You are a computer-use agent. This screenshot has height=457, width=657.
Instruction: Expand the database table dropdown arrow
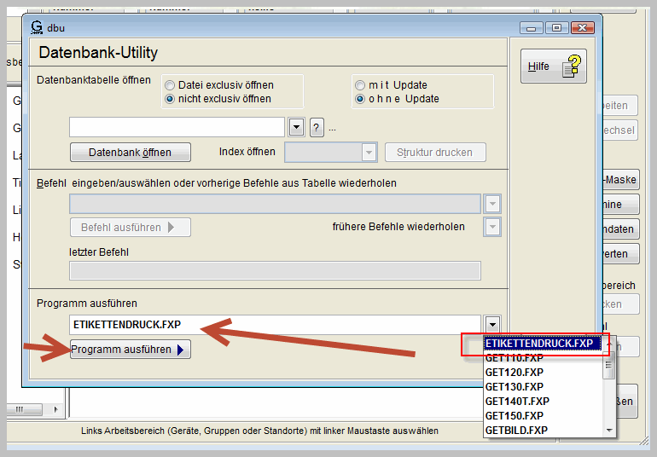click(296, 128)
